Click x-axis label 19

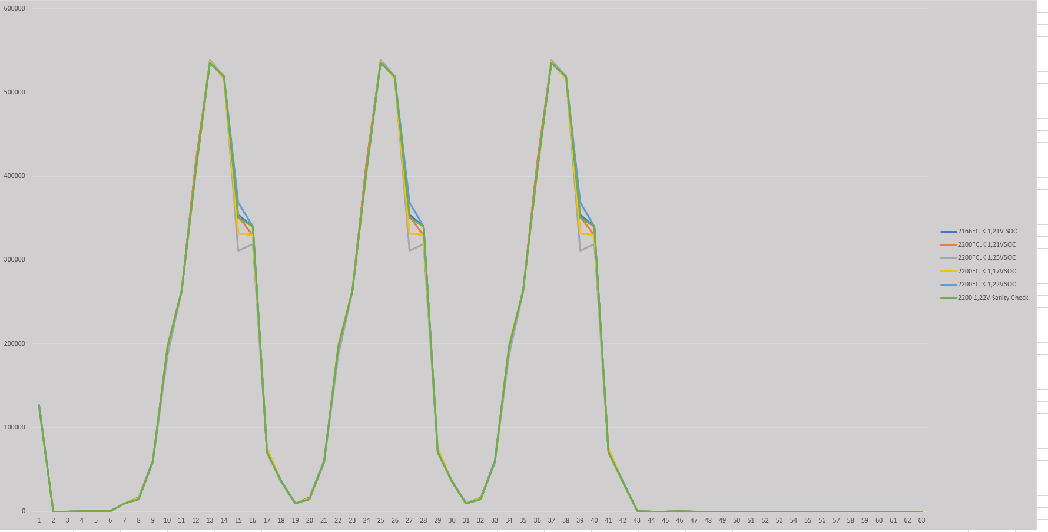(x=295, y=520)
